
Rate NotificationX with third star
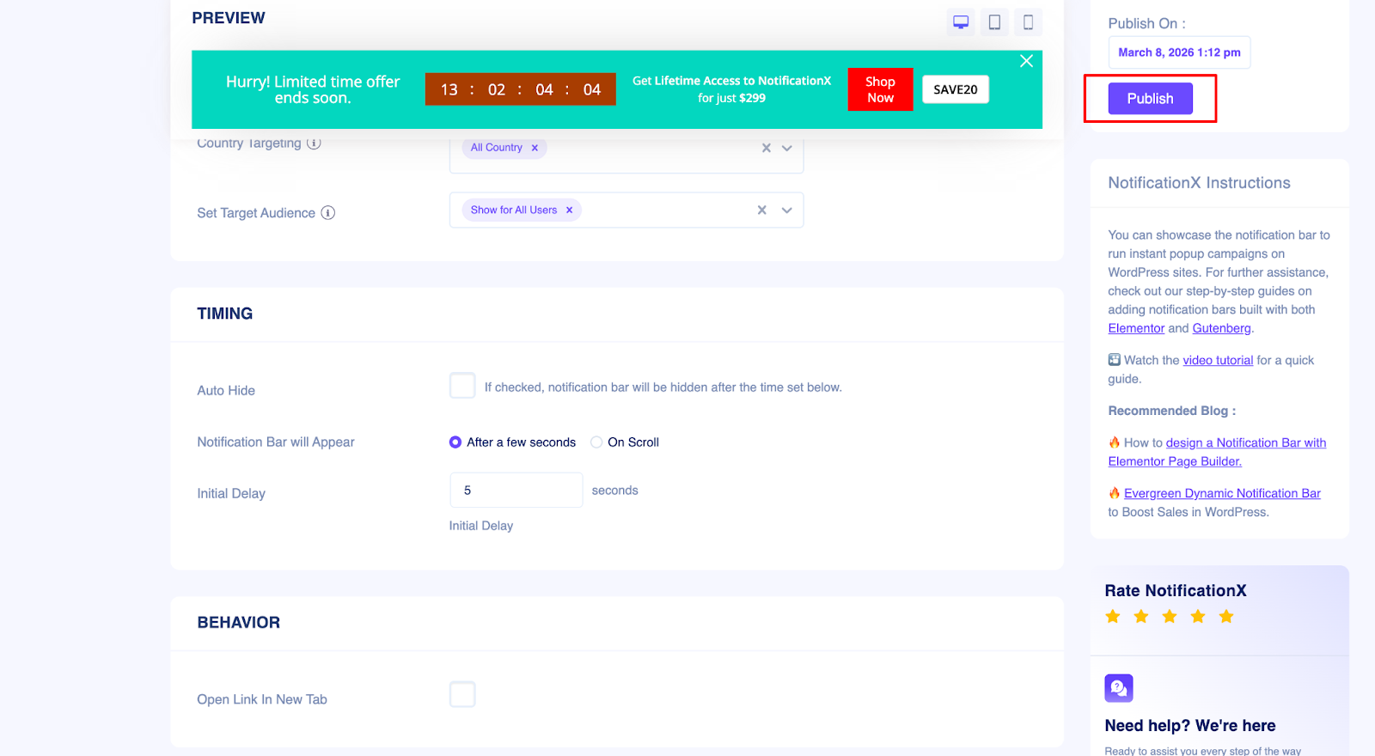tap(1170, 616)
